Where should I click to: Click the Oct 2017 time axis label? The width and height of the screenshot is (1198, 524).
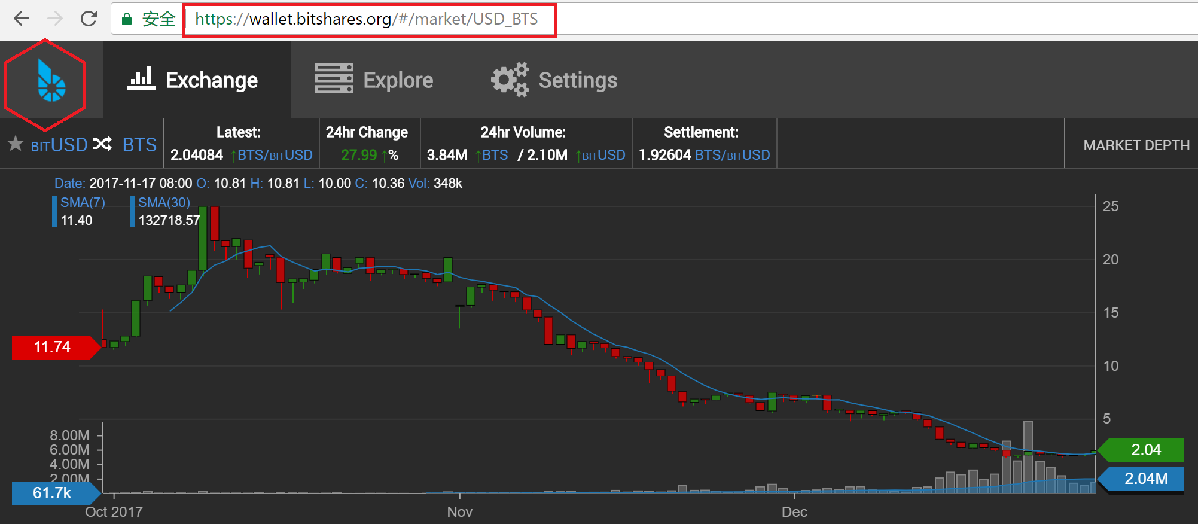click(x=114, y=512)
